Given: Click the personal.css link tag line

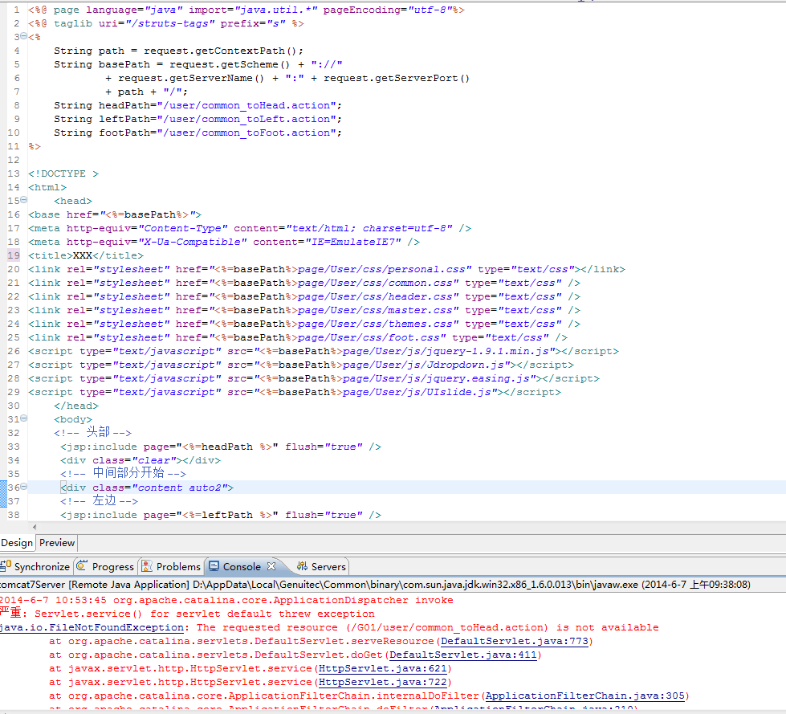Looking at the screenshot, I should click(x=327, y=269).
